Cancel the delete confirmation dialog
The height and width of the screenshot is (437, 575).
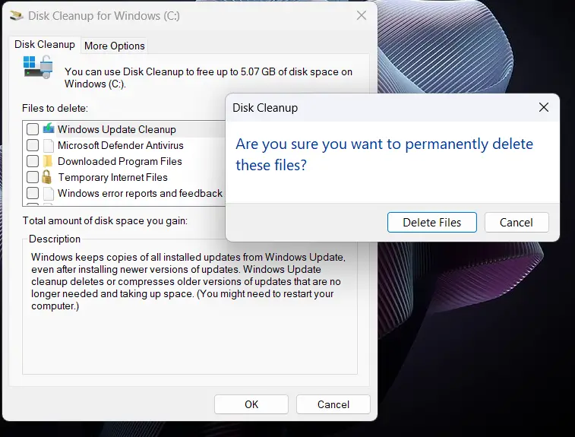(x=517, y=223)
